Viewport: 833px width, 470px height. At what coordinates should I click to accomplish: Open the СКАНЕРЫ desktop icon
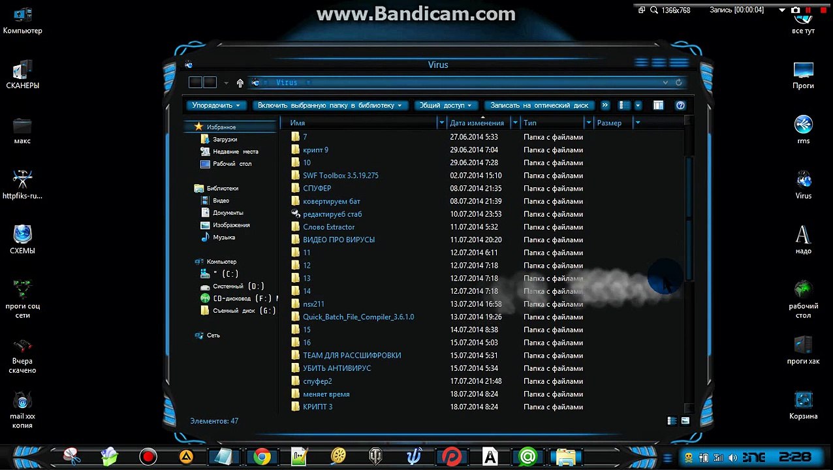[22, 74]
